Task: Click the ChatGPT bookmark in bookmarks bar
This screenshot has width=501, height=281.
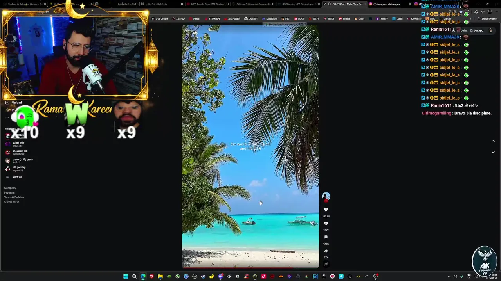Action: 251,19
